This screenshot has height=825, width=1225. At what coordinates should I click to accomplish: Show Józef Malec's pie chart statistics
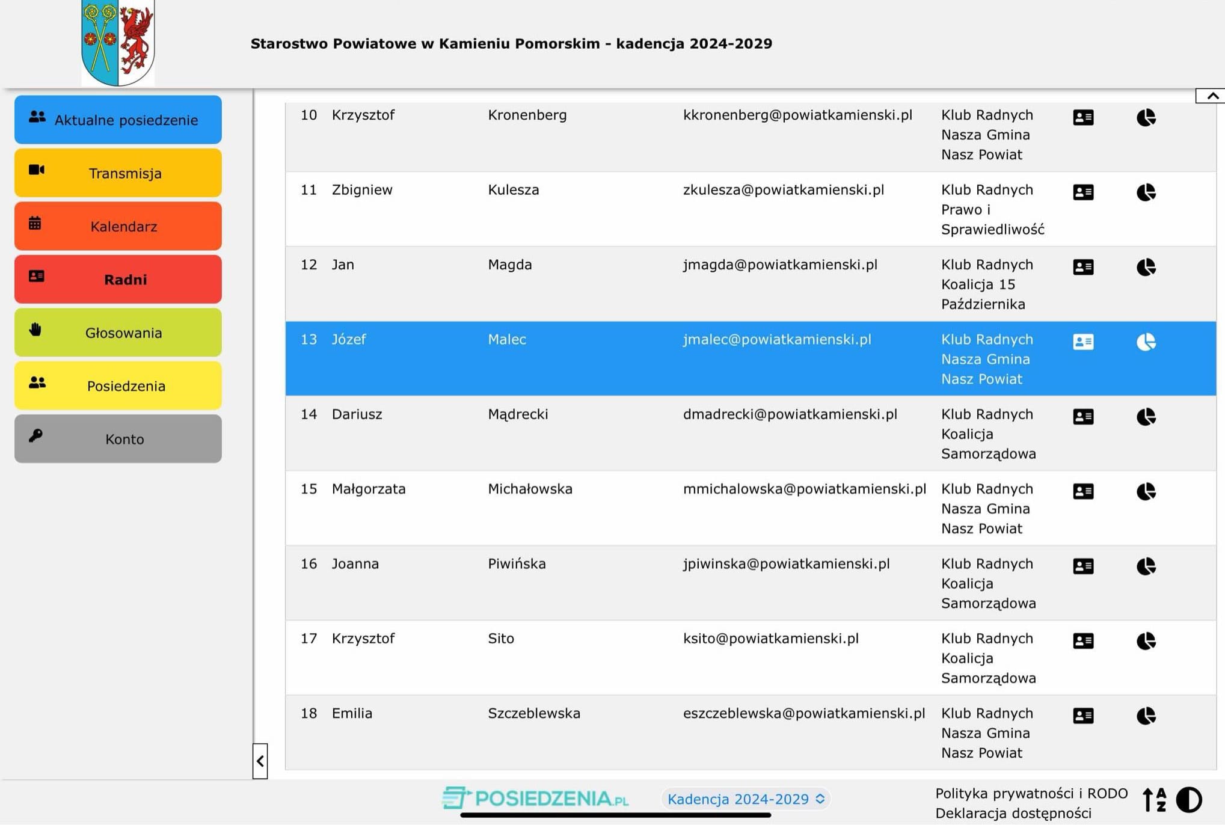pos(1146,342)
